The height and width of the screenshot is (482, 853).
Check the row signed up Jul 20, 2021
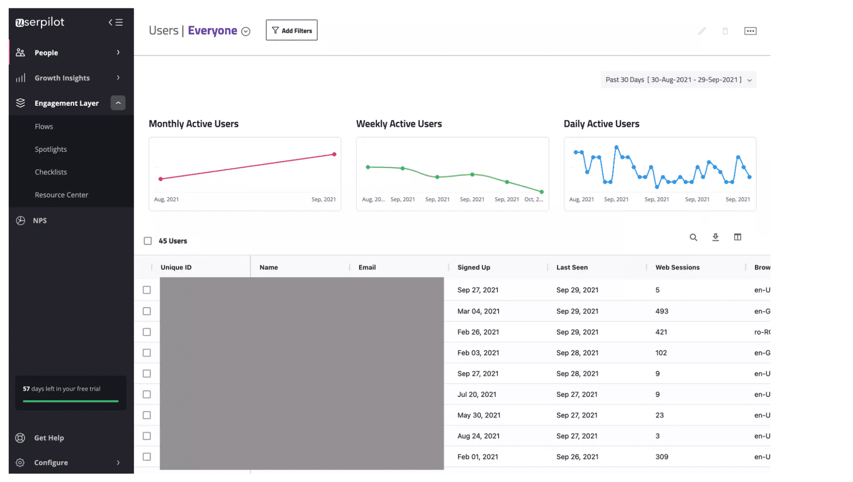147,395
